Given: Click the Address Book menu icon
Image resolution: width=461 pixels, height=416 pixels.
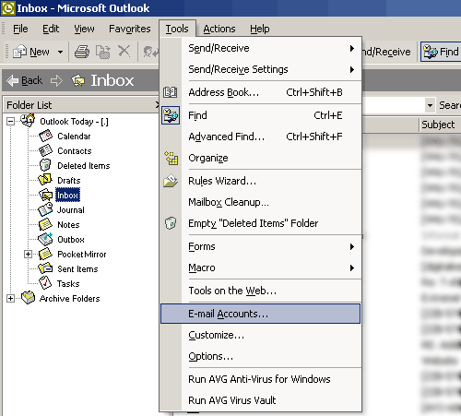Looking at the screenshot, I should click(x=171, y=92).
